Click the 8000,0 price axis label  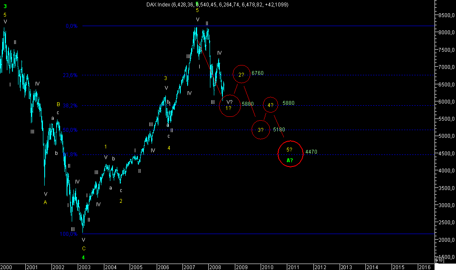tap(447, 33)
